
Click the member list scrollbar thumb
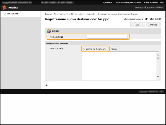click(158, 58)
